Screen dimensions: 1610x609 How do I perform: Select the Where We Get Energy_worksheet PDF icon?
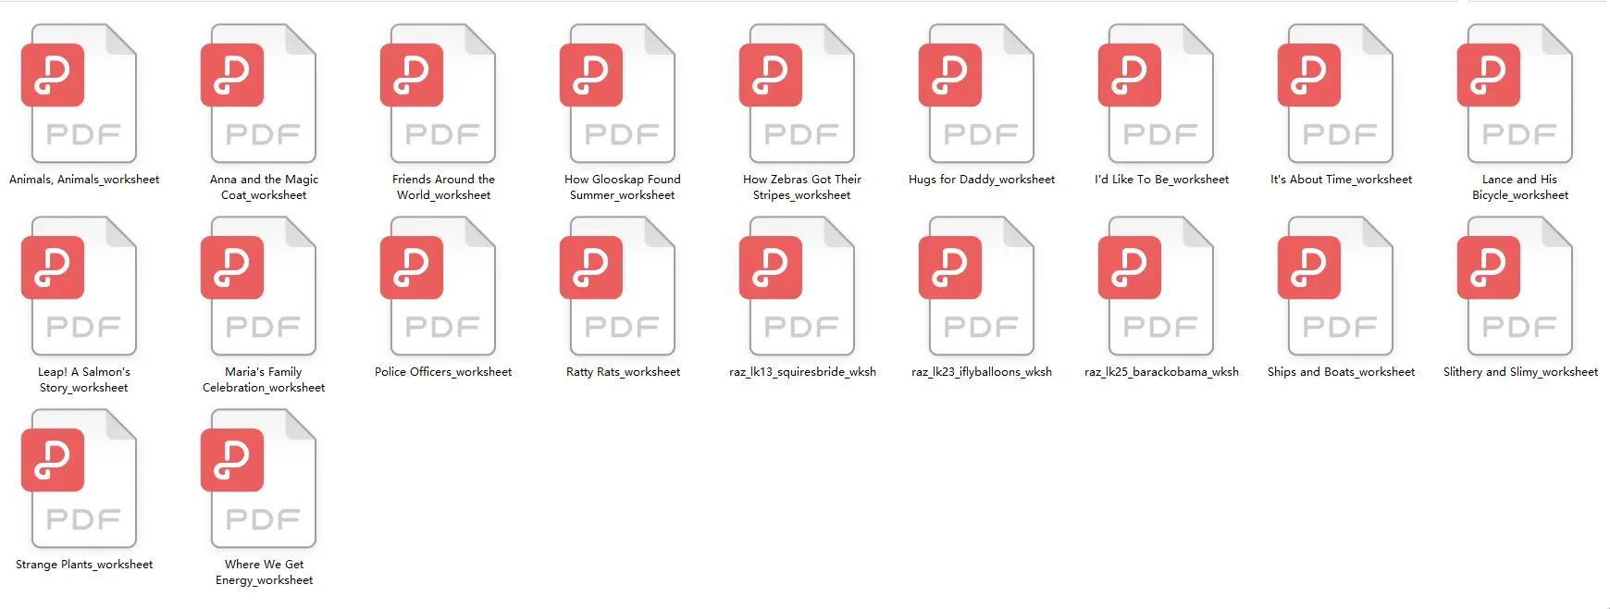tap(258, 478)
